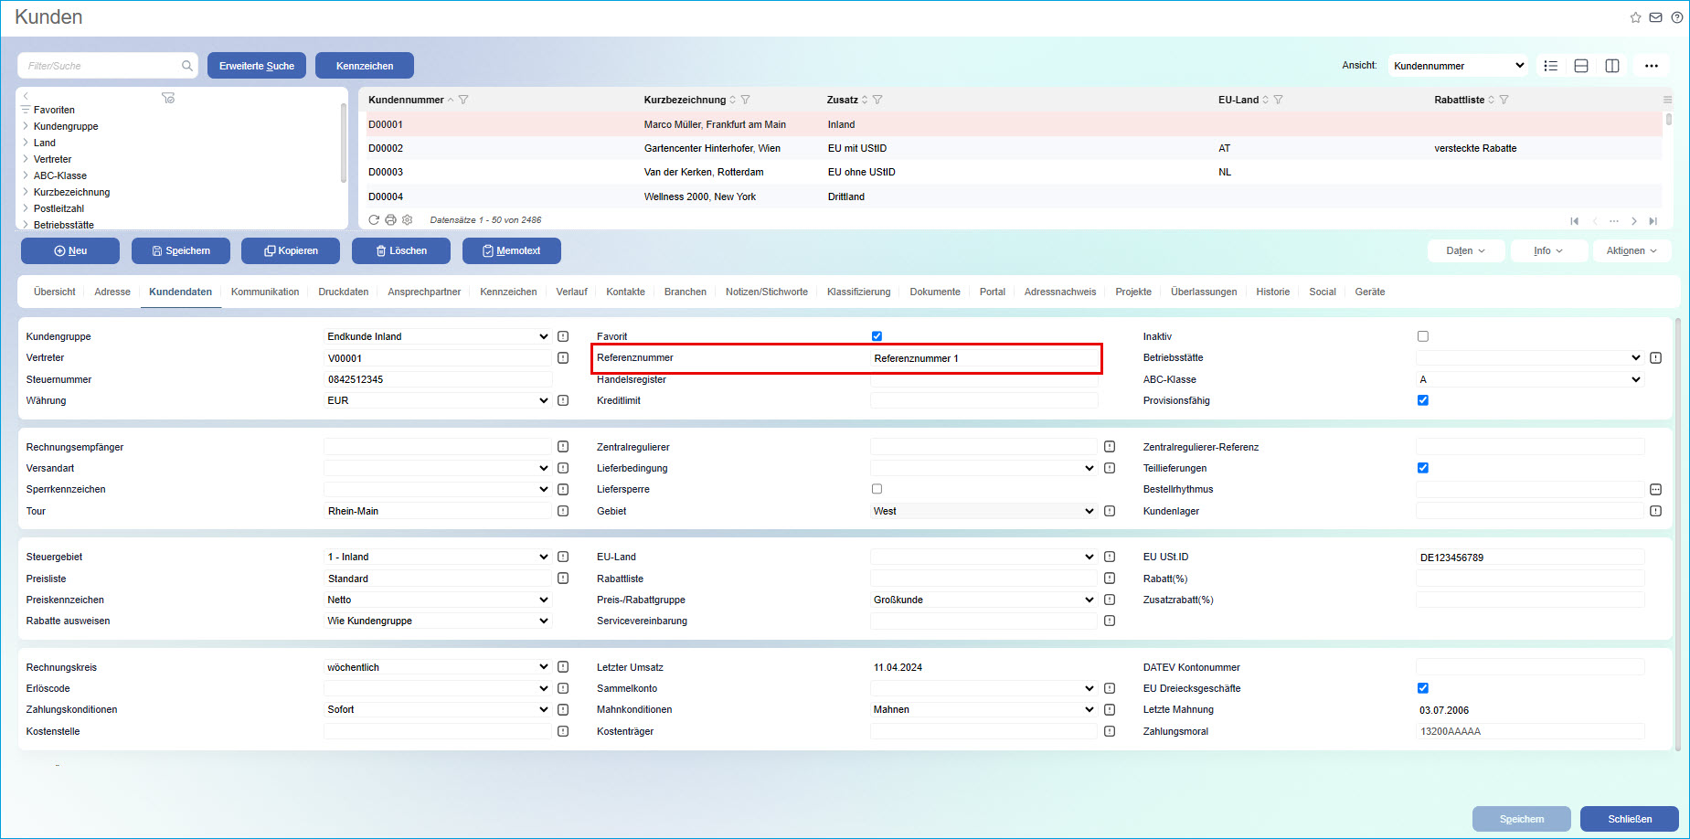
Task: Open info icon next to Vertreter field
Action: tap(563, 358)
